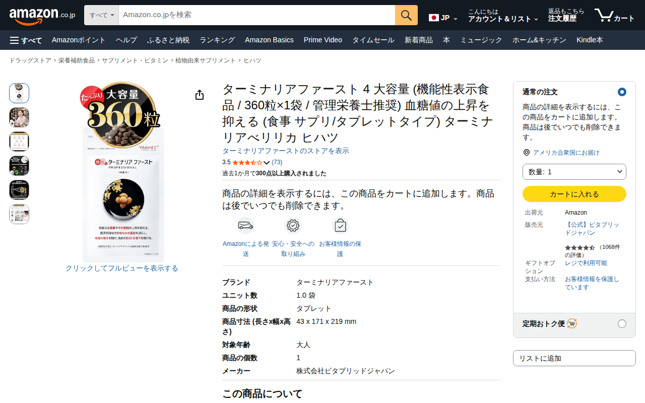Image resolution: width=645 pixels, height=403 pixels.
Task: Open 新着商品 navigation item
Action: pos(419,40)
